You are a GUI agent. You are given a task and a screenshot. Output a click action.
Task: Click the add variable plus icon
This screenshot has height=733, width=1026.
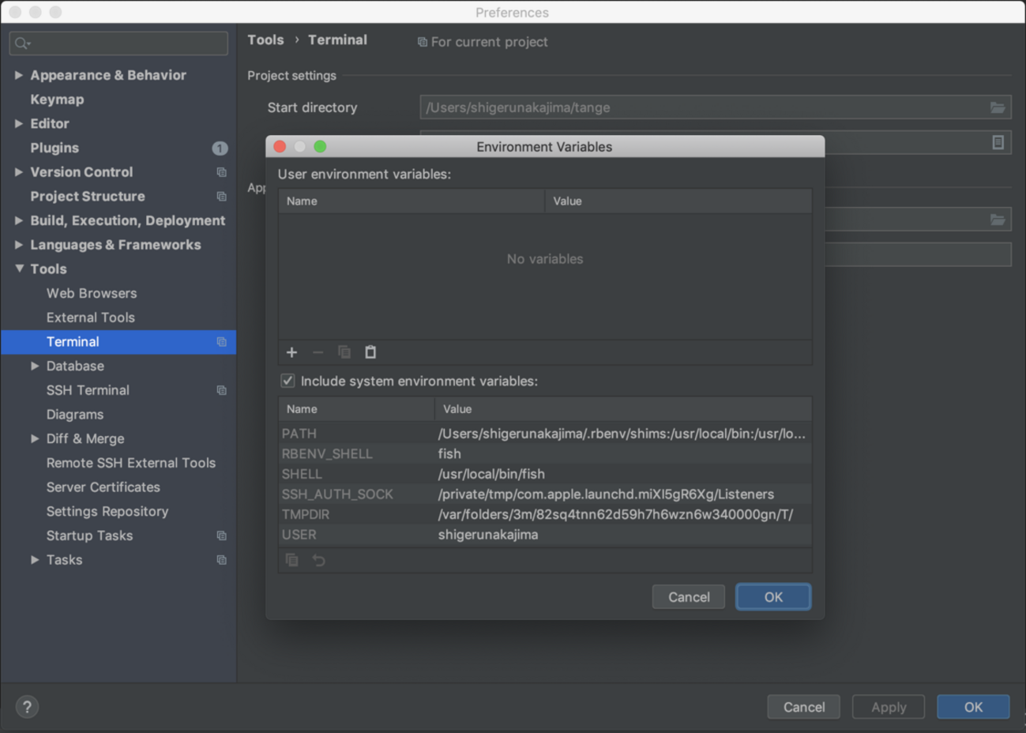tap(291, 352)
